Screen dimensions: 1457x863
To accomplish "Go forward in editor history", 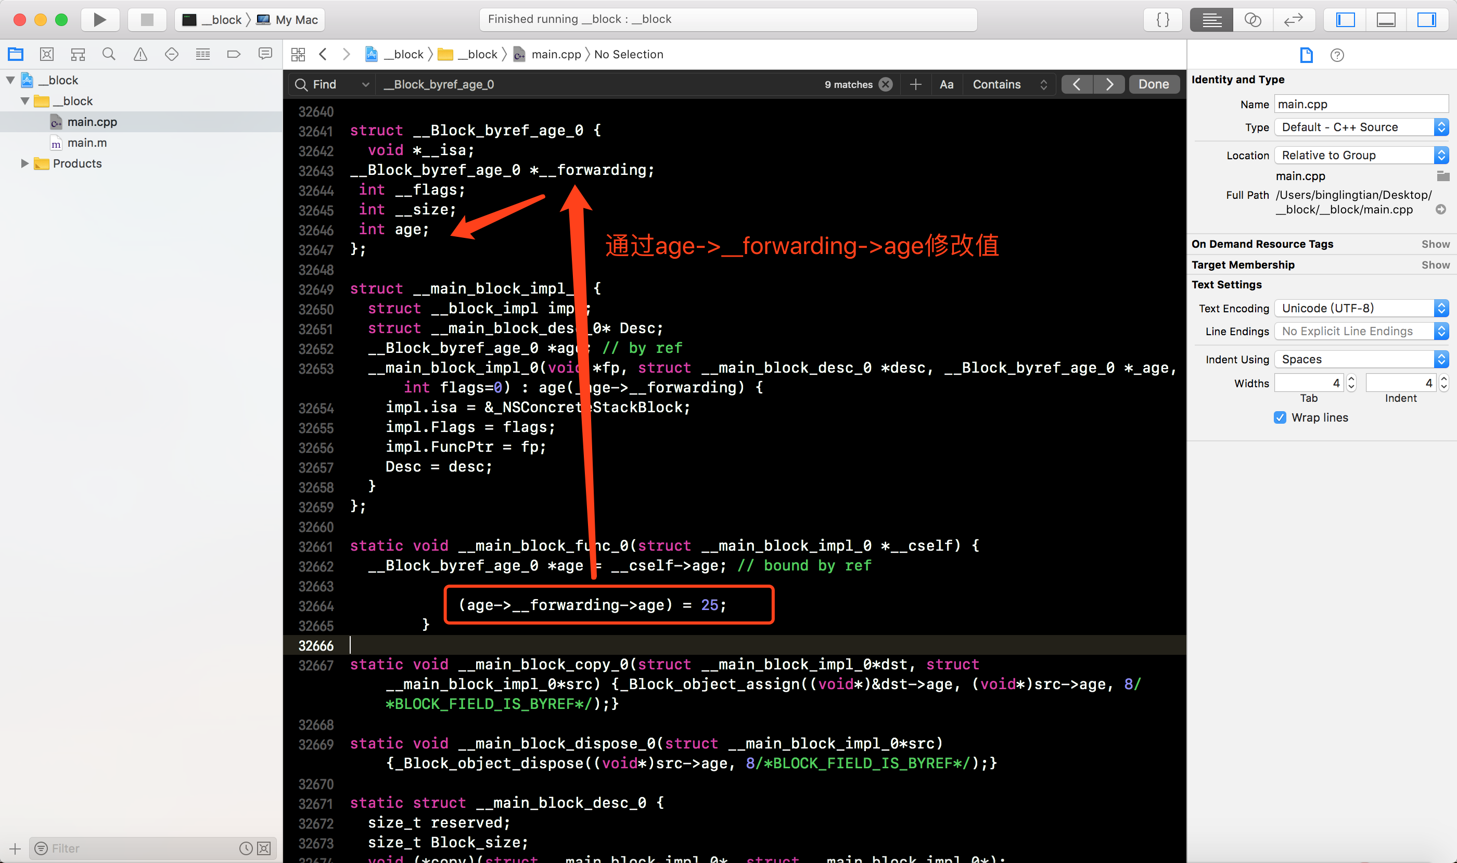I will click(347, 54).
